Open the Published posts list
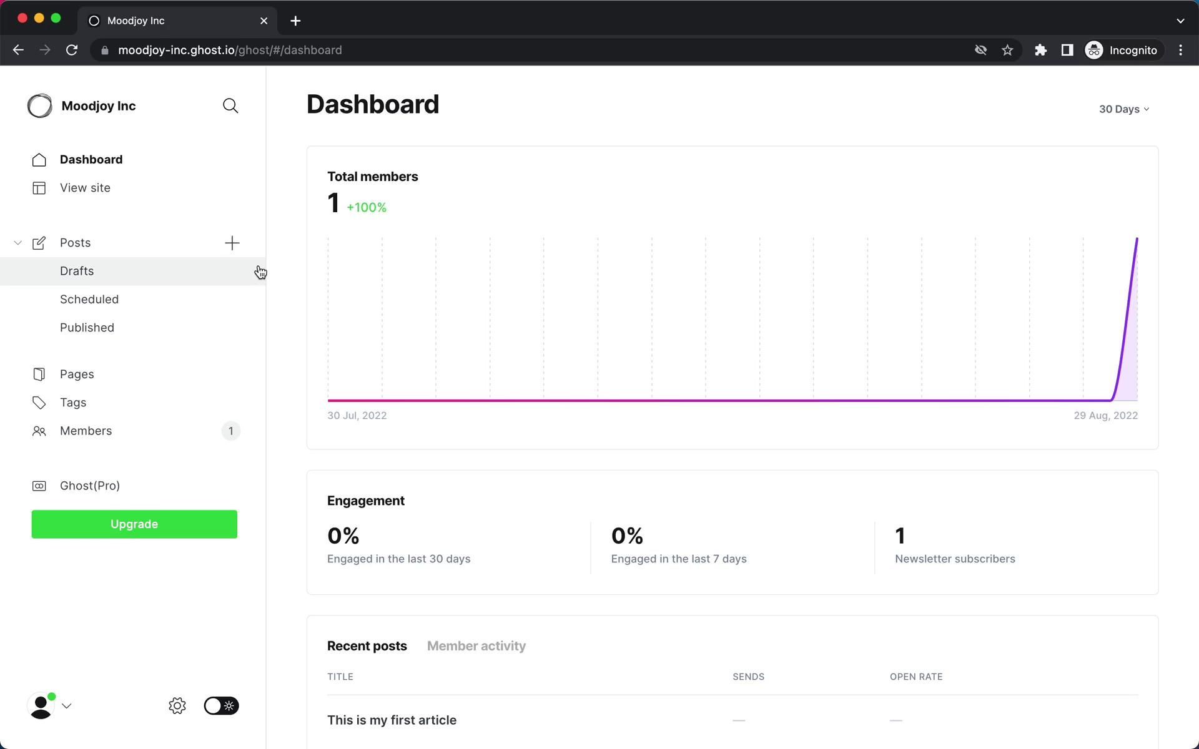Viewport: 1199px width, 749px height. (87, 328)
